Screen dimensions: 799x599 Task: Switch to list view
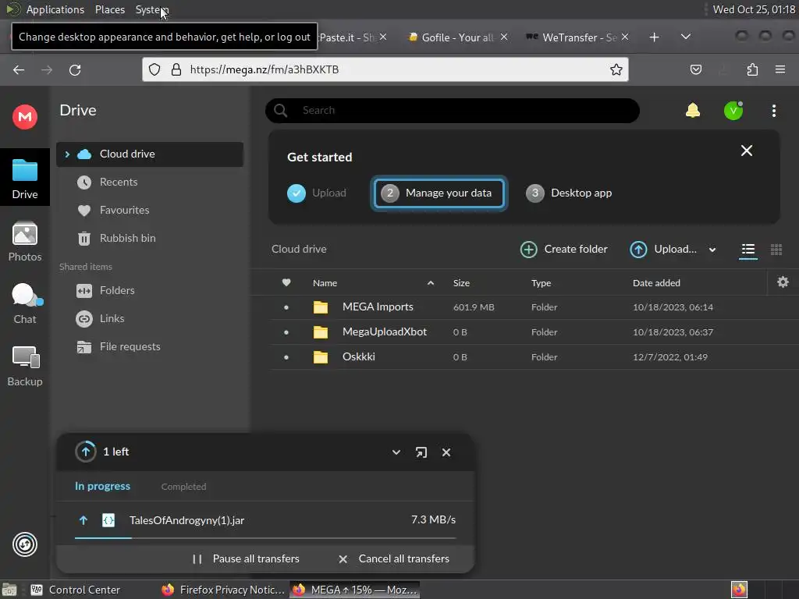[x=748, y=249]
